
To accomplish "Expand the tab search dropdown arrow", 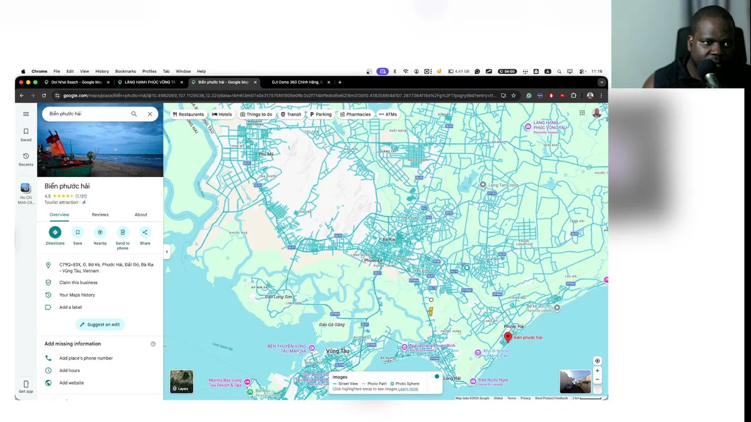I will tap(601, 82).
